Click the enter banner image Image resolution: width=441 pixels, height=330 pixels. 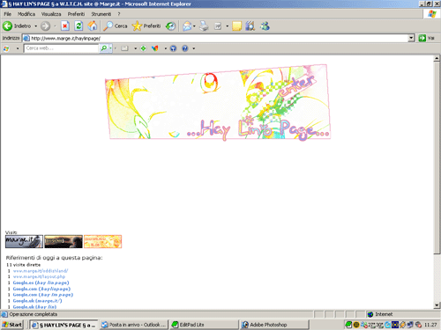pyautogui.click(x=218, y=102)
